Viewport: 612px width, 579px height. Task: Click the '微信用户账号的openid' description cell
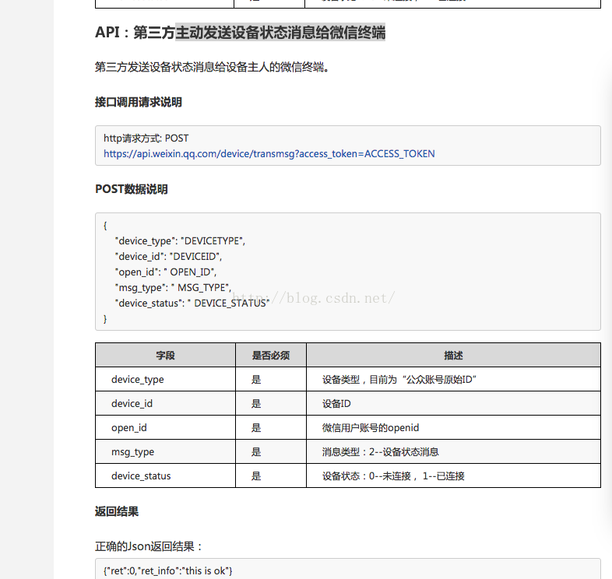tap(453, 427)
